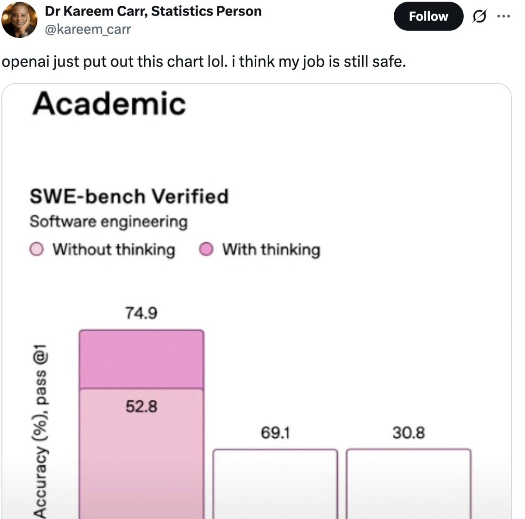Click the 'Software engineering' subtitle
This screenshot has width=525, height=519.
(x=108, y=222)
